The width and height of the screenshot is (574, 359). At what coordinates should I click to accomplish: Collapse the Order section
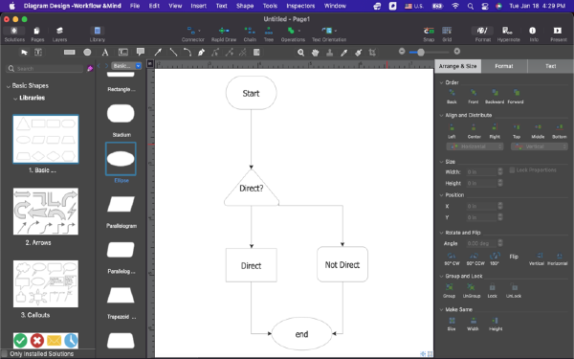click(441, 82)
